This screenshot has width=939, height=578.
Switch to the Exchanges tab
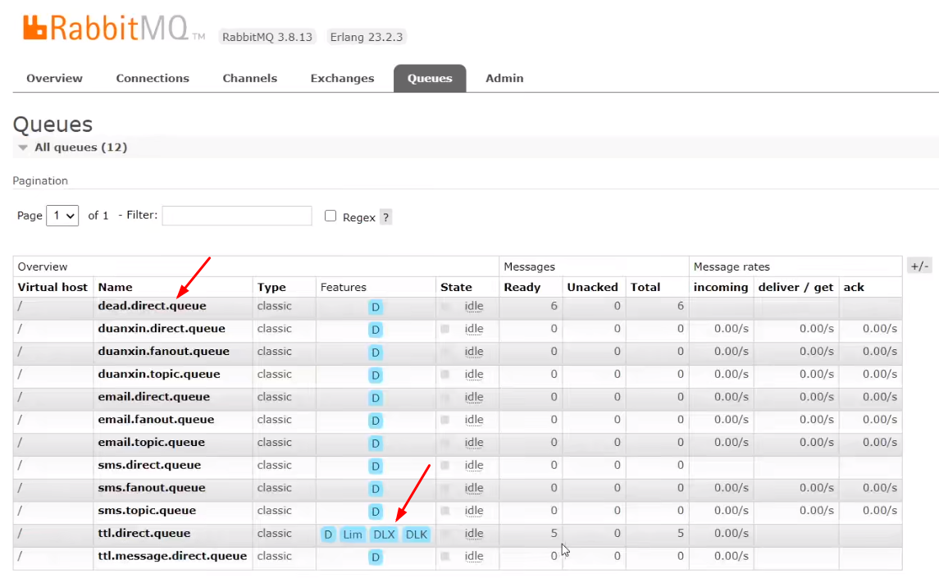coord(342,79)
